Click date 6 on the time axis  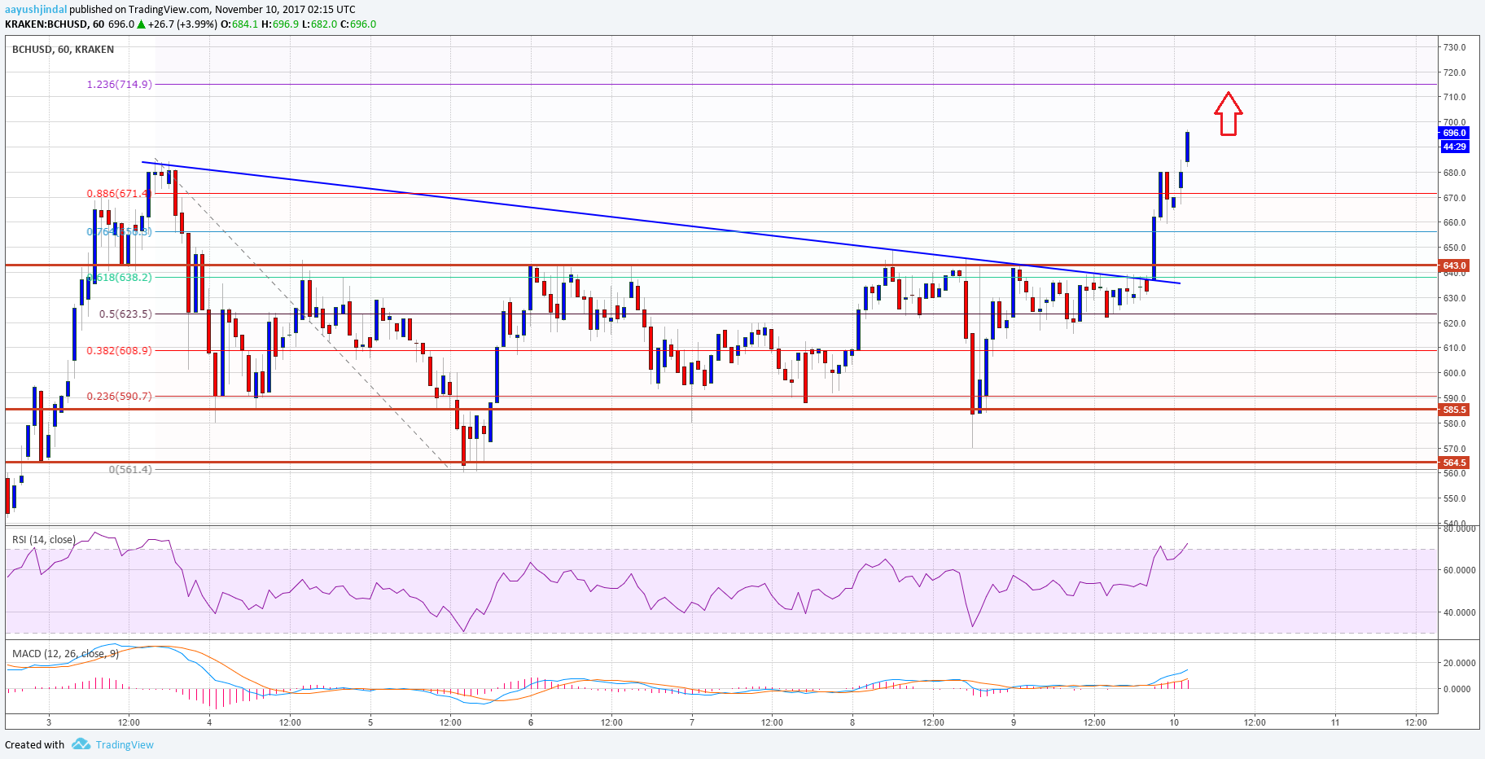[531, 722]
